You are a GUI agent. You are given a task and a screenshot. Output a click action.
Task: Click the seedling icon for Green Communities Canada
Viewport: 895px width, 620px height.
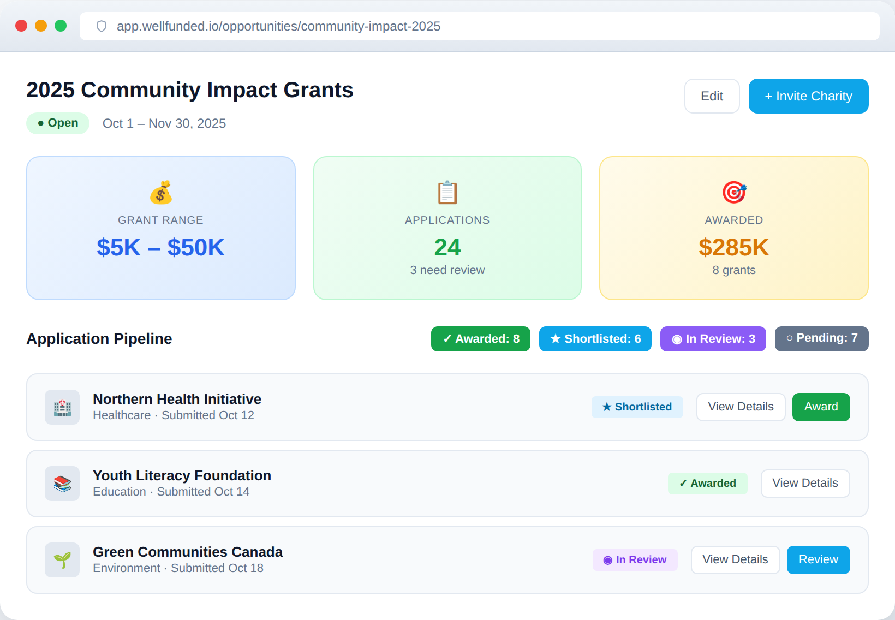[x=62, y=559]
